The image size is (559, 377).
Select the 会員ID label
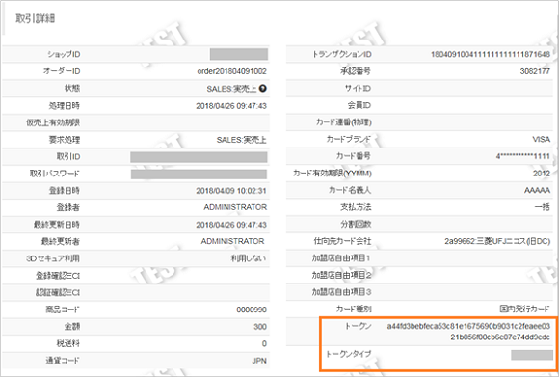pos(359,105)
